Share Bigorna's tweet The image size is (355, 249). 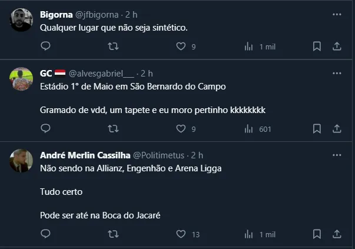[x=337, y=46]
